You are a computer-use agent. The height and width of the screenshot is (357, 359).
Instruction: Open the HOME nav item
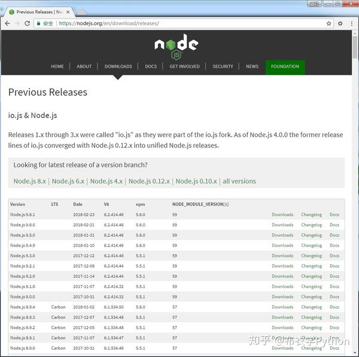tap(57, 66)
